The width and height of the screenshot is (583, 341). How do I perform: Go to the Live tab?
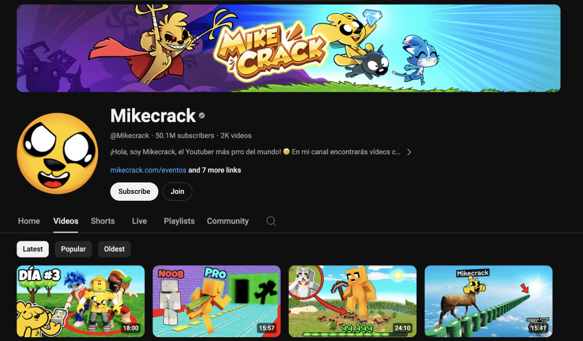point(140,221)
